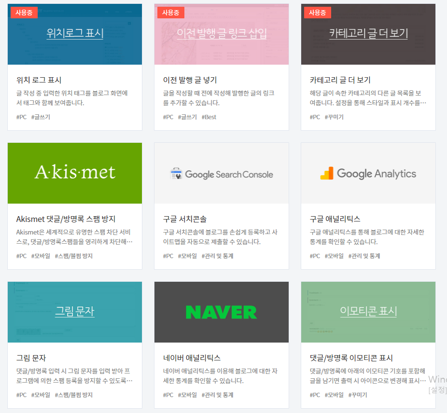447x413 pixels.
Task: Click #글쓰기 tag under 이전 발행 글 넣기
Action: pyautogui.click(x=188, y=117)
